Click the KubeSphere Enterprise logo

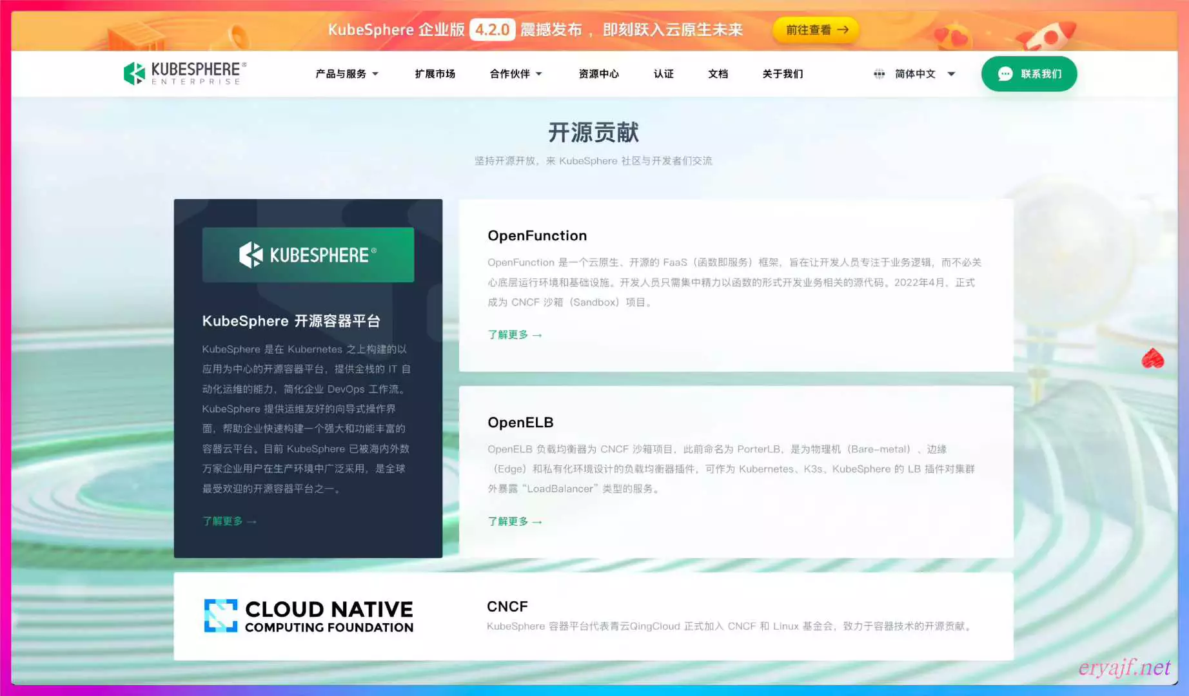(185, 73)
